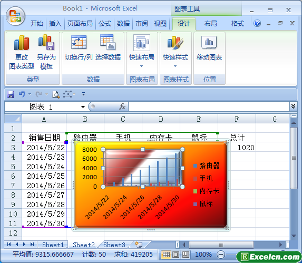Click cell with date 2014/5/26
Image resolution: width=302 pixels, height=263 pixels.
coord(44,186)
